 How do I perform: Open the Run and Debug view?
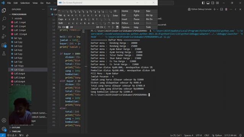click(4, 37)
